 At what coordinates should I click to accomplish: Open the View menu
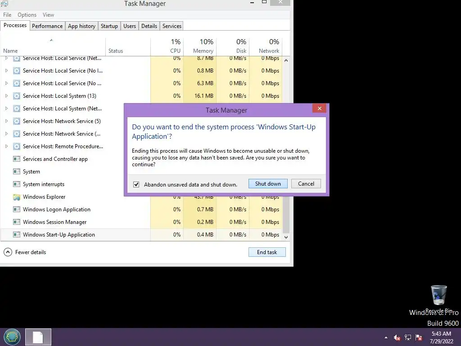tap(48, 15)
